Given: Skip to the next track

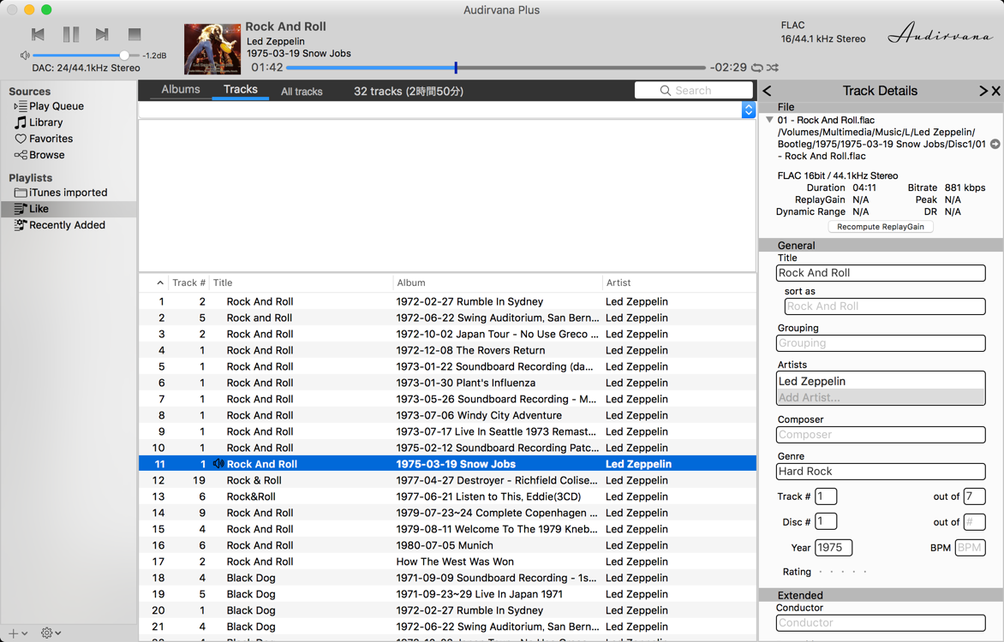Looking at the screenshot, I should tap(102, 34).
